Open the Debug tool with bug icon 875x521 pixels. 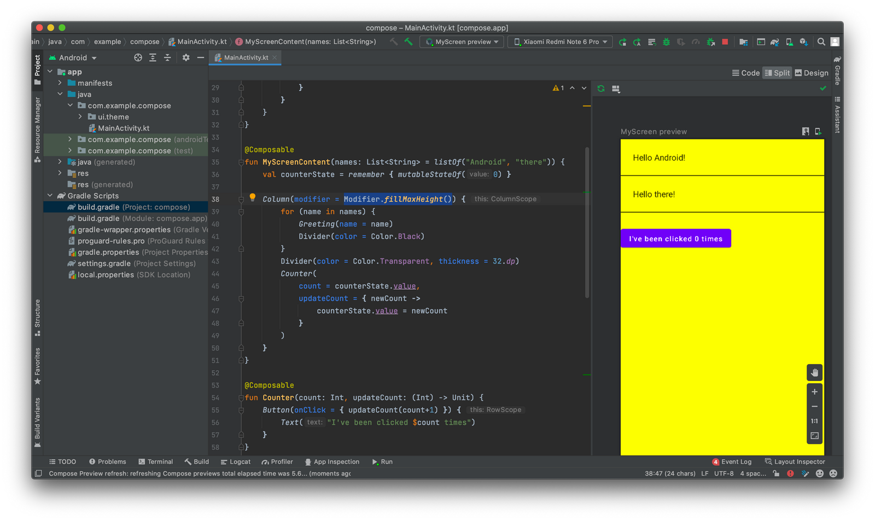[666, 42]
